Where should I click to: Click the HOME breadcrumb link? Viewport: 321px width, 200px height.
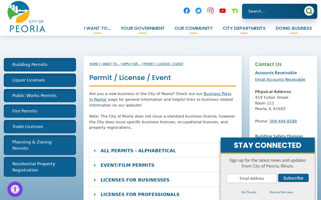(x=94, y=64)
